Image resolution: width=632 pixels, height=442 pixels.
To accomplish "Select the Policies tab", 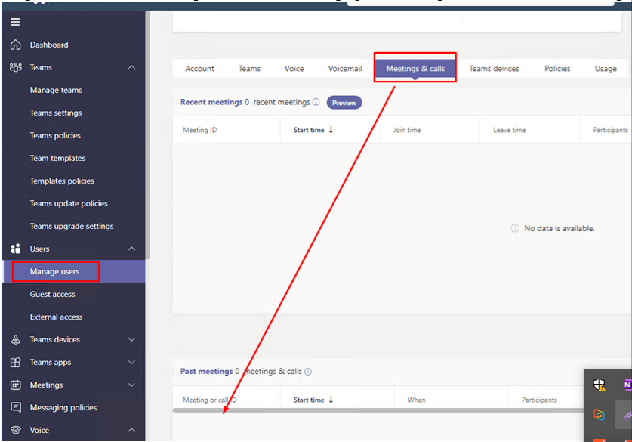I will coord(557,69).
